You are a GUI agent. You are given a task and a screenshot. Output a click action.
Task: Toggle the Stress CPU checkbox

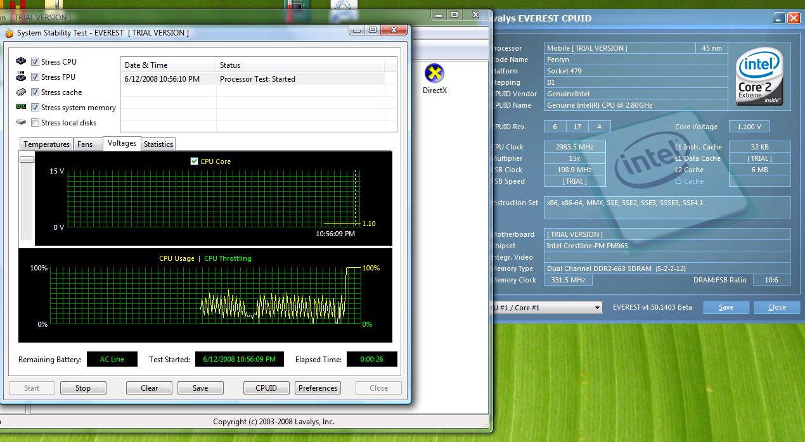tap(35, 61)
